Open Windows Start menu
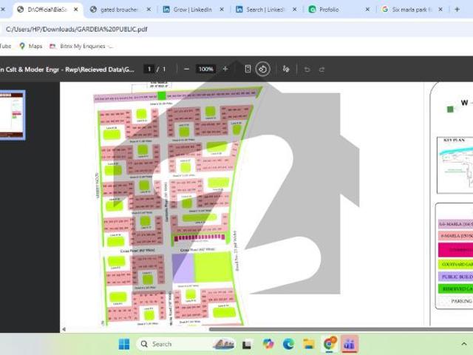 (124, 344)
